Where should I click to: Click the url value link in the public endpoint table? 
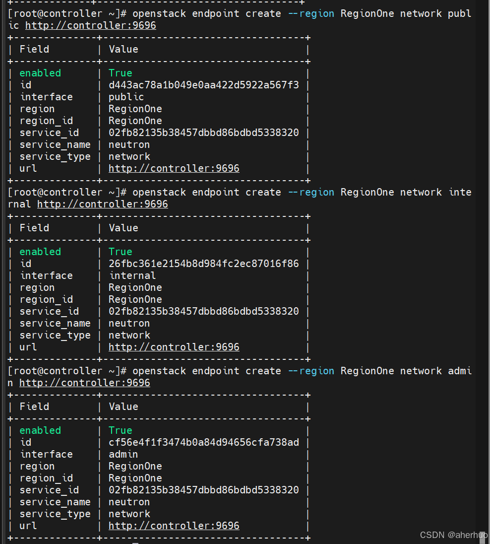pyautogui.click(x=174, y=168)
